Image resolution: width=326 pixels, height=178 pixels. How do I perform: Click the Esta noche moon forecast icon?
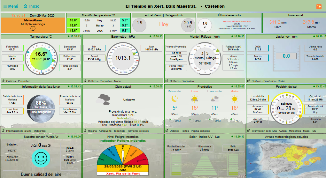pos(175,99)
